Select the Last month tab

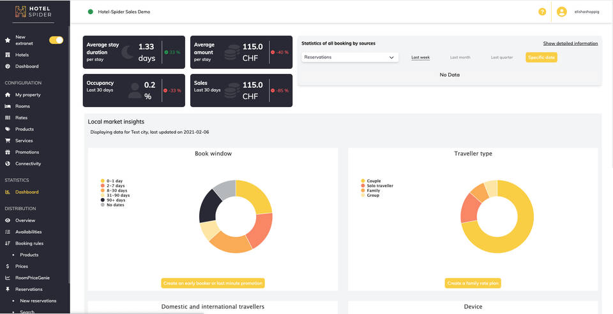click(460, 57)
